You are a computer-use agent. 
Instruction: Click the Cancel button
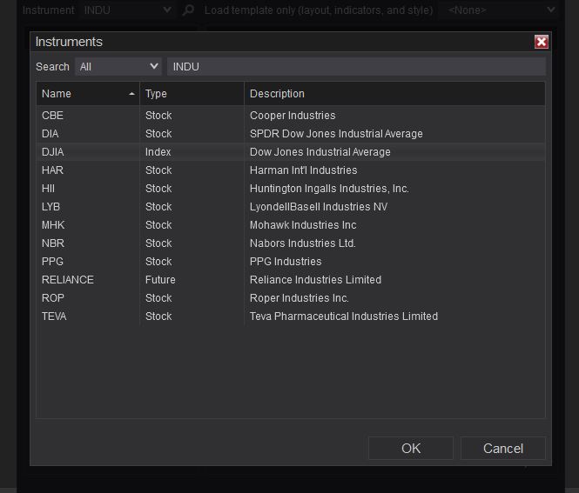(x=503, y=449)
